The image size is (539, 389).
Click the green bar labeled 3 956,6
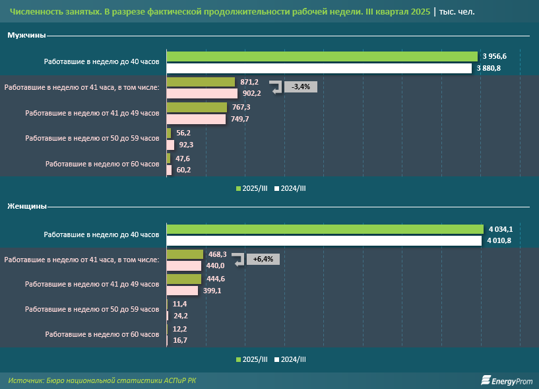pyautogui.click(x=322, y=56)
